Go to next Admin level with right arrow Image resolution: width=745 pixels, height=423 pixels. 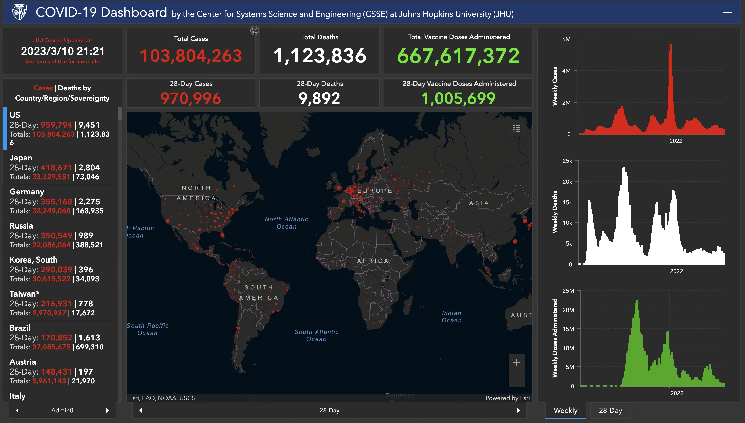(x=107, y=410)
